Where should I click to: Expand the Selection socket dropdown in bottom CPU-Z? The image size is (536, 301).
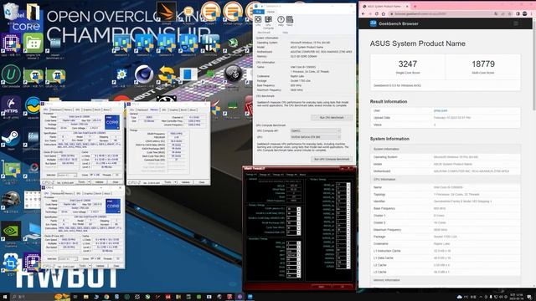(68, 258)
